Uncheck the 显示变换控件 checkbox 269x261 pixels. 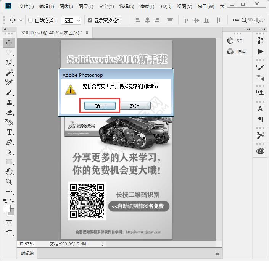pos(90,20)
